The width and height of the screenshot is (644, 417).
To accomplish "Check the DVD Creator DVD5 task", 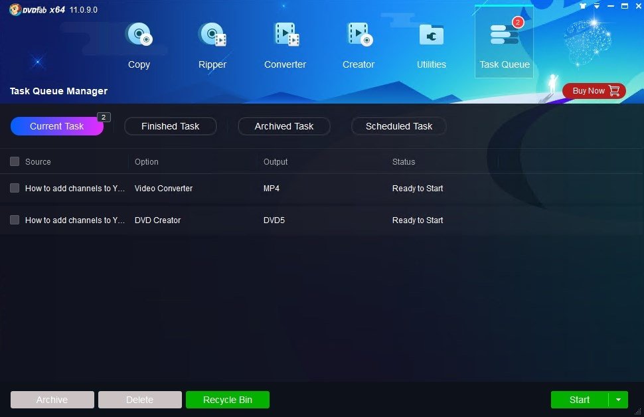I will click(14, 220).
